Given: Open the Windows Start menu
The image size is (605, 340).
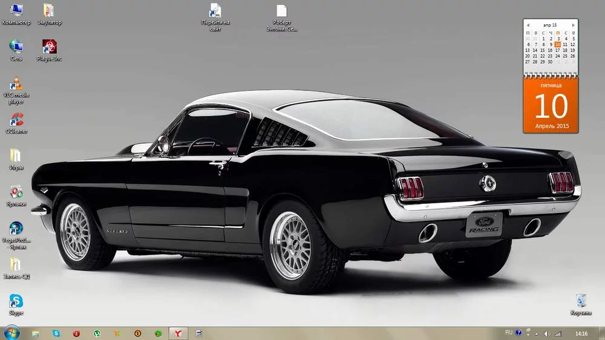Looking at the screenshot, I should point(11,333).
